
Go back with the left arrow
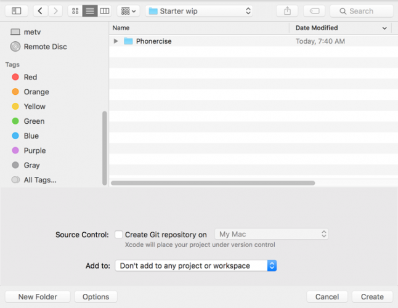tap(40, 11)
